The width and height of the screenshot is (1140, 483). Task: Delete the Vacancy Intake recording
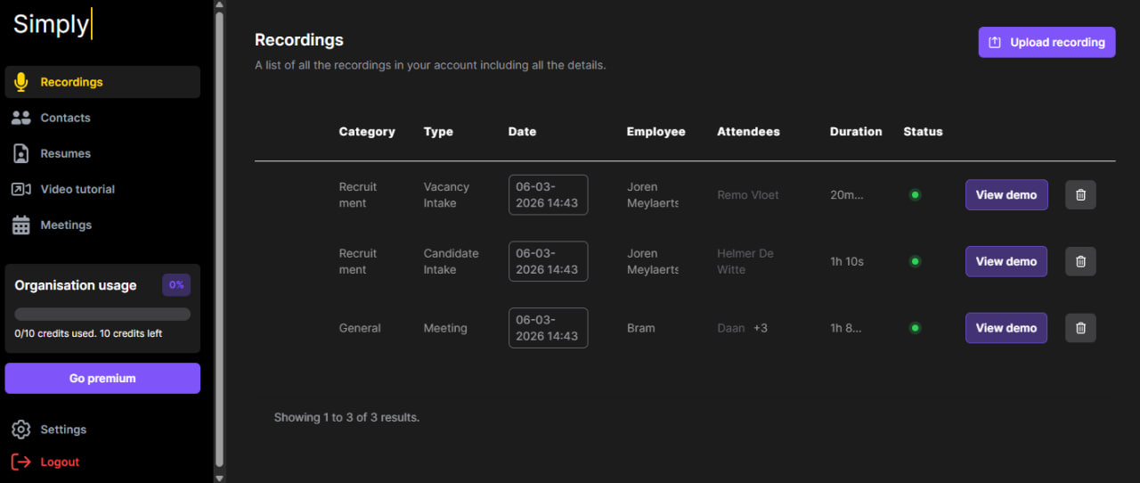coord(1080,195)
